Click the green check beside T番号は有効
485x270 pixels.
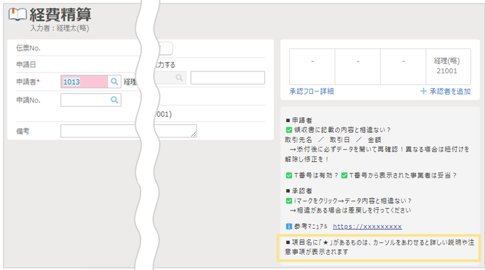click(288, 175)
